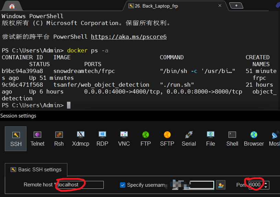Click container ID b9bc94a399a8
Viewport: 280px width, 197px height.
tap(22, 71)
